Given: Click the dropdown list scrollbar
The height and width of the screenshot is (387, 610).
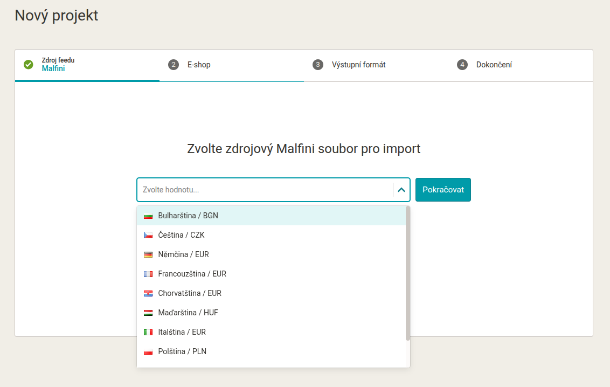Looking at the screenshot, I should (x=408, y=273).
